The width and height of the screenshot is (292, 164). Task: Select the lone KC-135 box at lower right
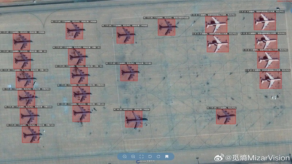tap(226, 117)
